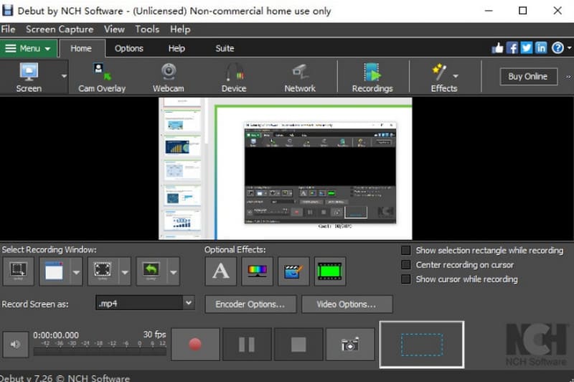The width and height of the screenshot is (574, 382).
Task: Open the text caption effect
Action: [x=221, y=271]
